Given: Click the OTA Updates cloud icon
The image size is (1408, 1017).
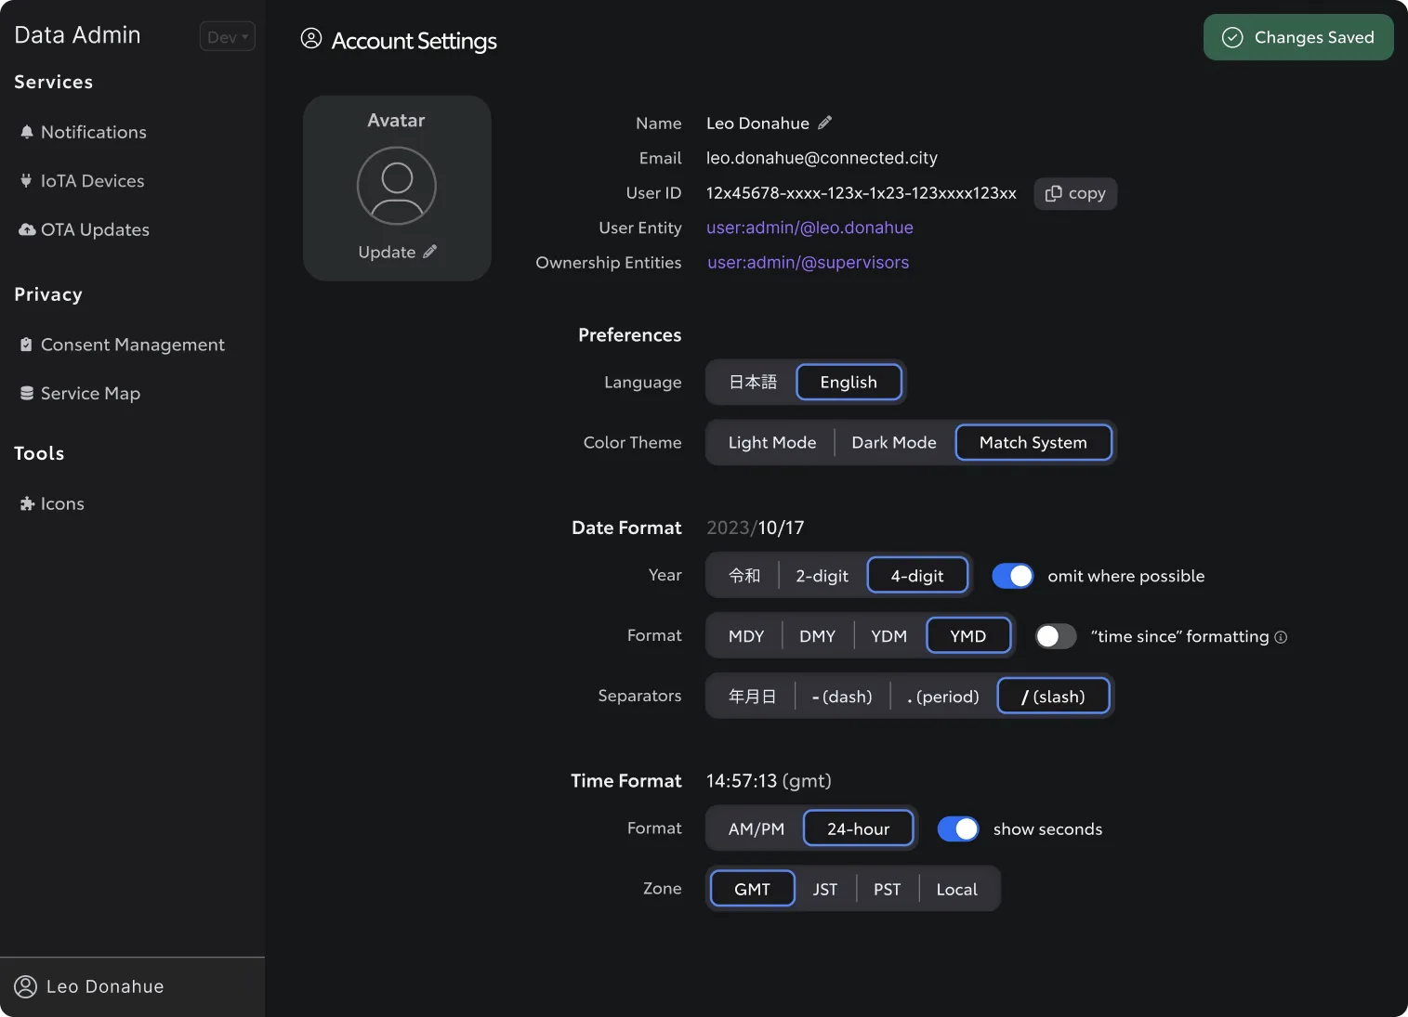Looking at the screenshot, I should (x=27, y=229).
